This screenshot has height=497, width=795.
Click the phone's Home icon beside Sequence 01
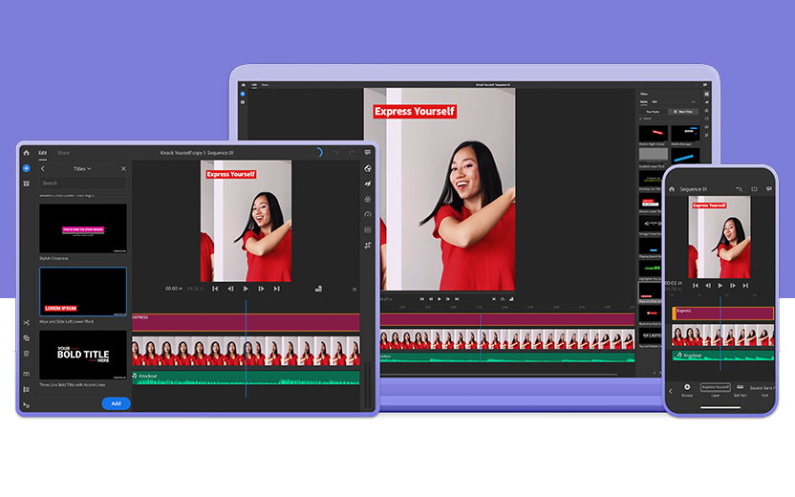672,189
